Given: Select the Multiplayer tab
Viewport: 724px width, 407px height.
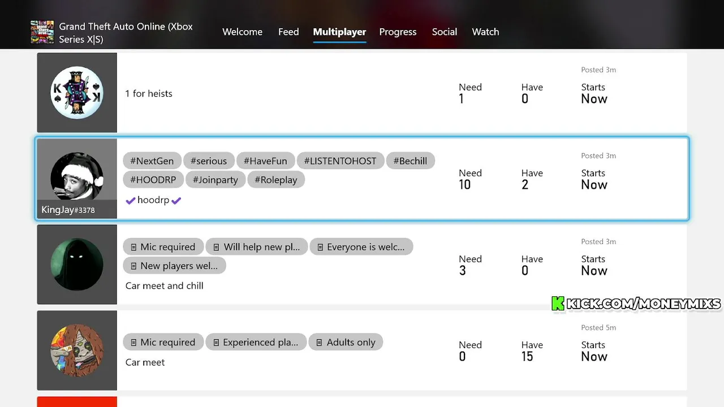Looking at the screenshot, I should [x=339, y=32].
